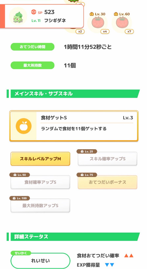Image resolution: width=147 pixels, height=269 pixels.
Task: Tap the Poké Ball SP icon
Action: pos(34,12)
